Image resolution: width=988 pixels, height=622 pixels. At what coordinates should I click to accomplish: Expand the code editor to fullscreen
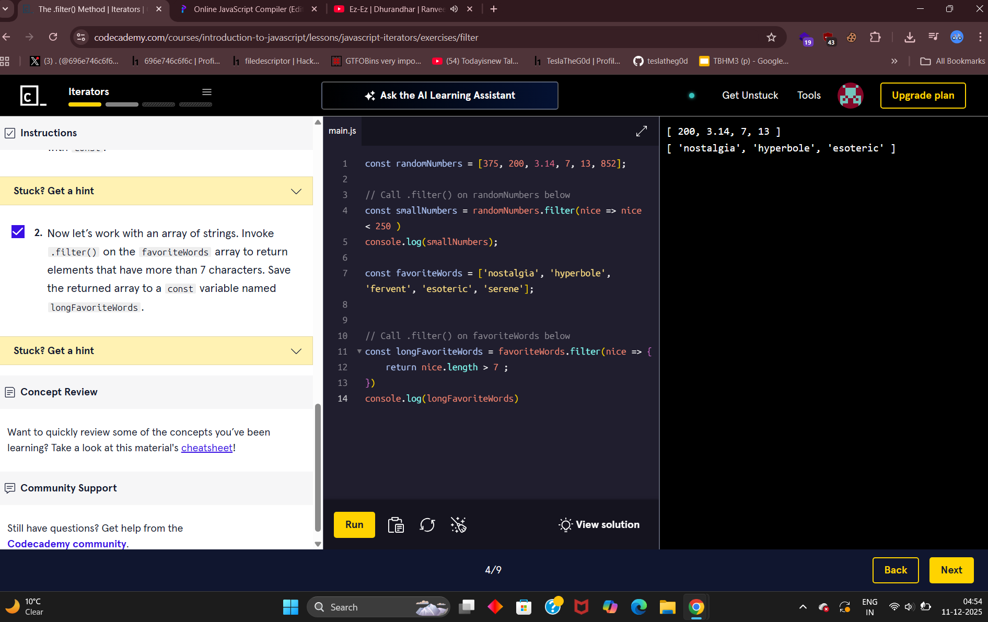tap(641, 131)
